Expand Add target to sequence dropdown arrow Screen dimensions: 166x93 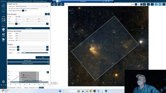pyautogui.click(x=49, y=64)
